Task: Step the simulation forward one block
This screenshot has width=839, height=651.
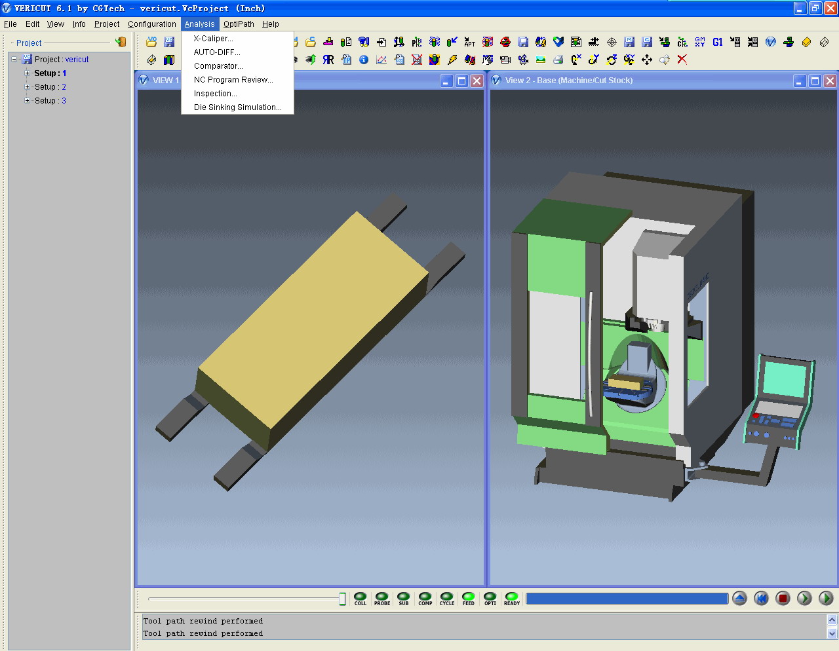Action: (x=804, y=598)
